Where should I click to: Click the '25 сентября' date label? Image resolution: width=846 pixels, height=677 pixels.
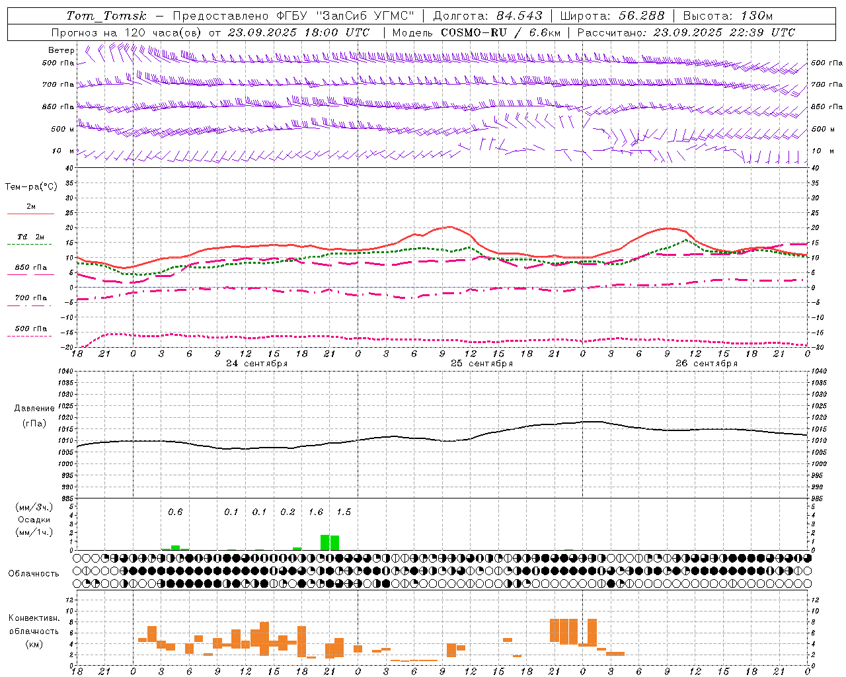point(482,364)
